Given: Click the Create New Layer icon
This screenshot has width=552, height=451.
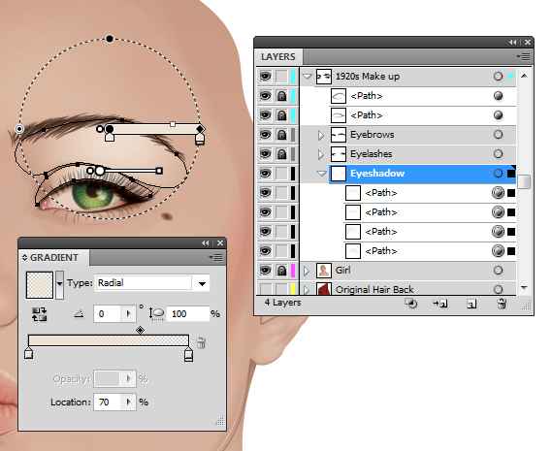Looking at the screenshot, I should coord(471,304).
